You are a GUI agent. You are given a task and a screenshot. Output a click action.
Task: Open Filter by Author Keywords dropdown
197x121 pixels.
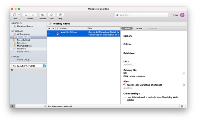click(28, 66)
